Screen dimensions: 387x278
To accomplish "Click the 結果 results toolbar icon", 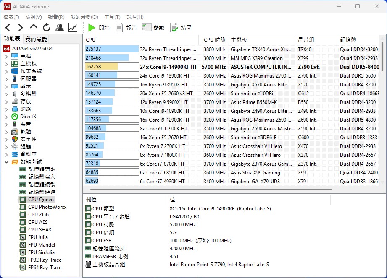I will [x=181, y=28].
